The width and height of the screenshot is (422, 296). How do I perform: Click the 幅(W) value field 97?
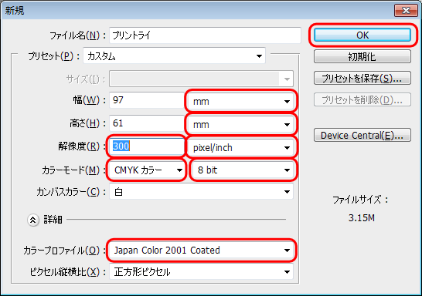tap(147, 100)
